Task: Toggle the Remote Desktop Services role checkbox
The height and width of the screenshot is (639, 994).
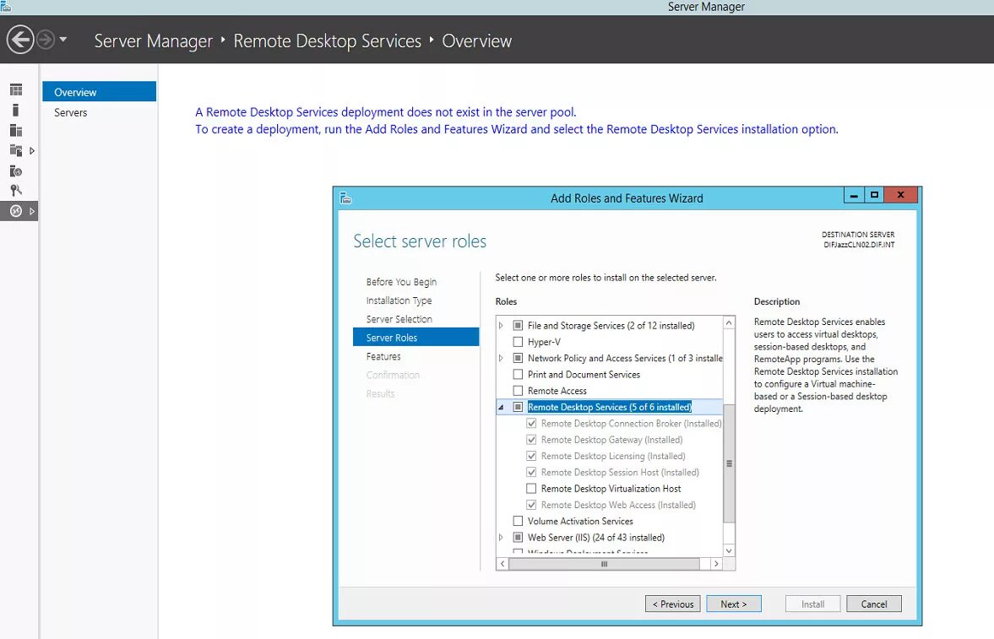Action: [518, 407]
